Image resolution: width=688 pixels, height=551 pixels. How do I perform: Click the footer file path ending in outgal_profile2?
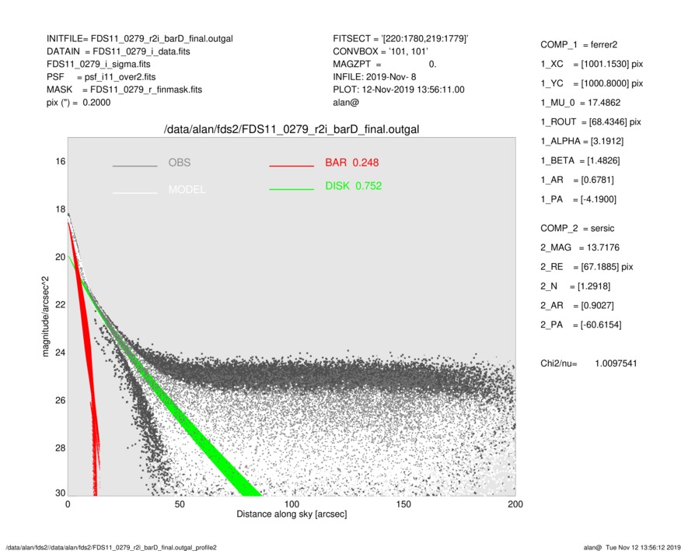(x=111, y=547)
